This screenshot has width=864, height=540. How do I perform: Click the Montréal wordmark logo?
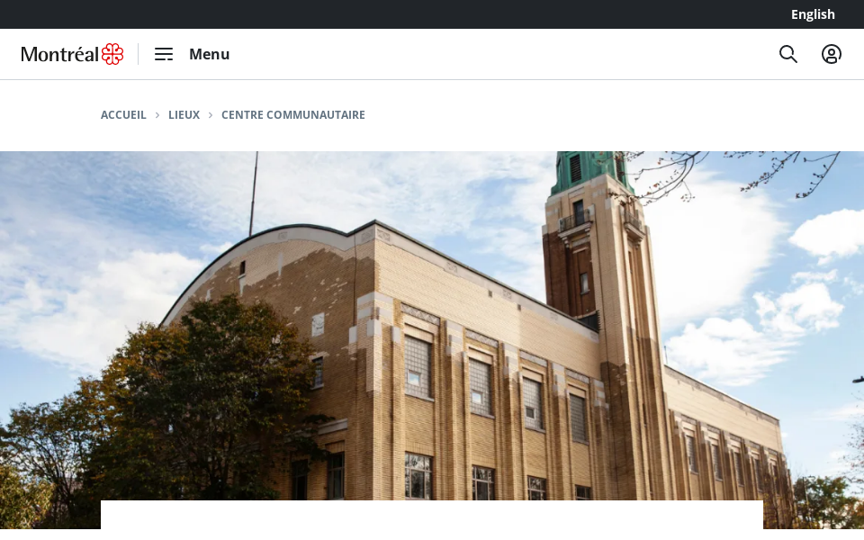click(60, 54)
